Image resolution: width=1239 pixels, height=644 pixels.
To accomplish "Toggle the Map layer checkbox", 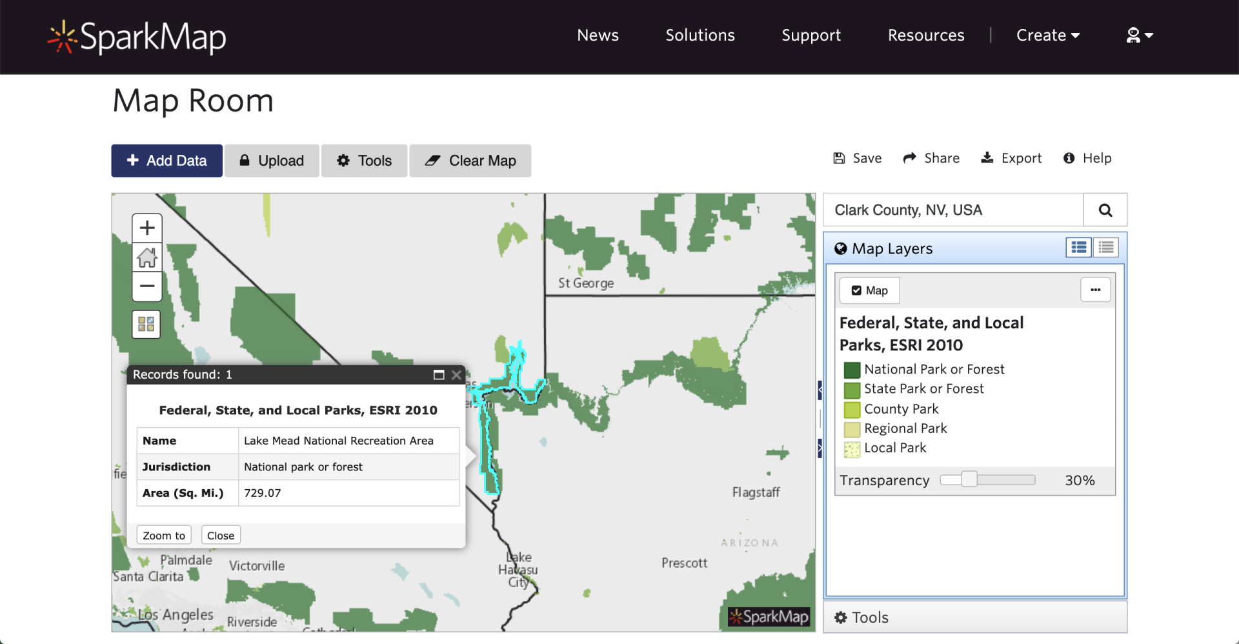I will [856, 290].
